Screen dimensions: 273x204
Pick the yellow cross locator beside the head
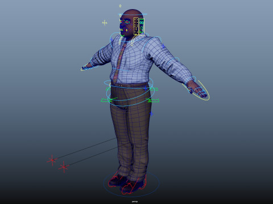coord(105,23)
